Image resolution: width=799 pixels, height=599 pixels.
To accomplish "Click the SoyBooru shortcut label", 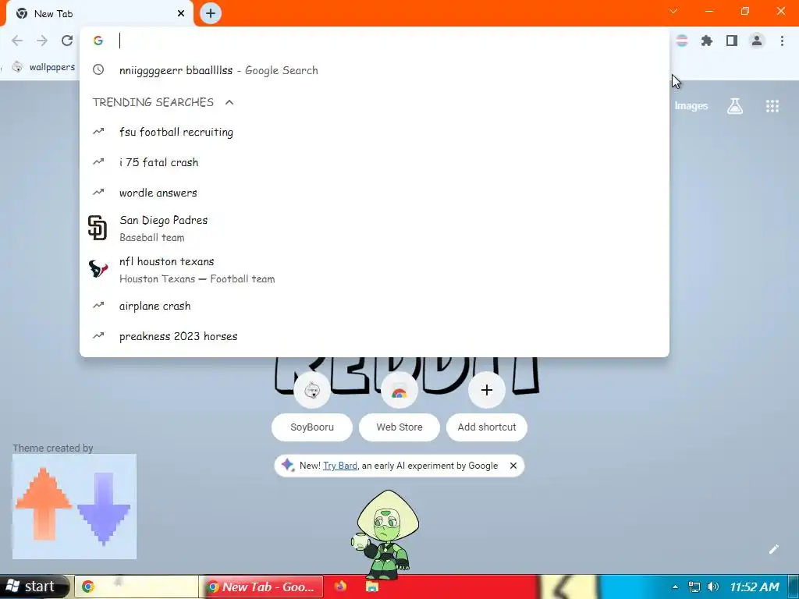I will point(312,427).
